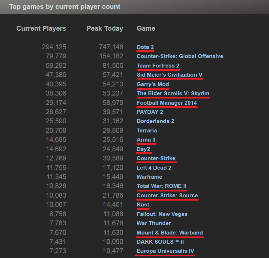The image size is (269, 258).
Task: Select peak today value 30,589
Action: point(113,158)
